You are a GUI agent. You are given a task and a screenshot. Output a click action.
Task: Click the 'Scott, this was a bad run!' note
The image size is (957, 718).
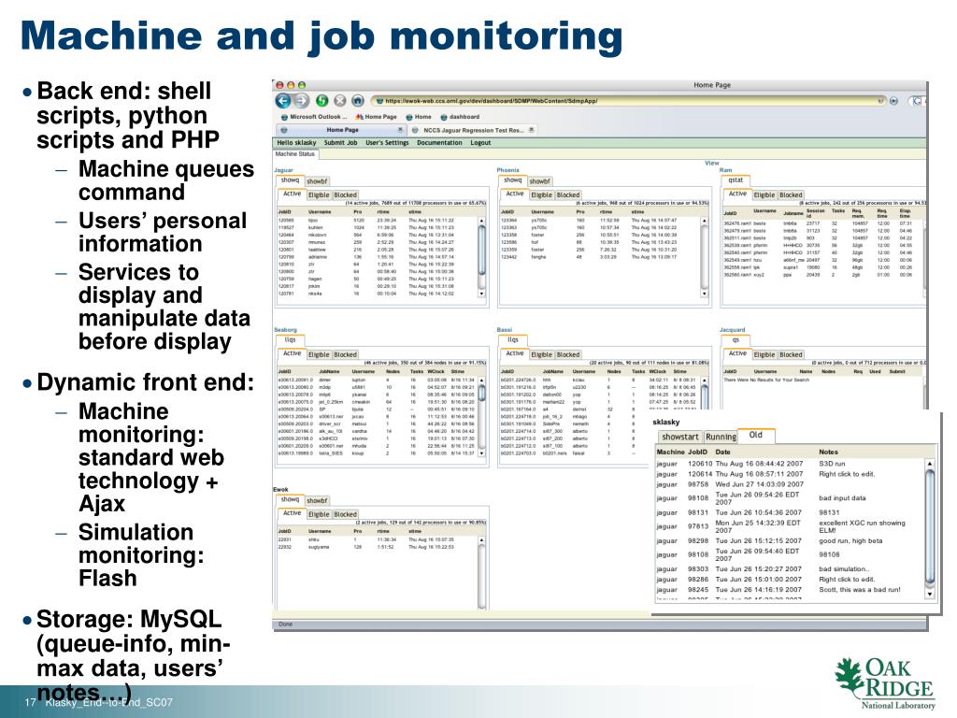860,589
